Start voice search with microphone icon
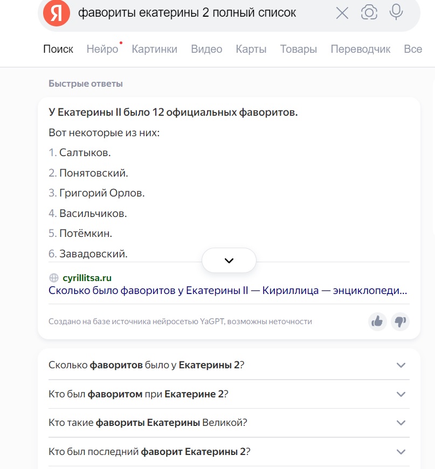This screenshot has width=435, height=469. pyautogui.click(x=396, y=12)
